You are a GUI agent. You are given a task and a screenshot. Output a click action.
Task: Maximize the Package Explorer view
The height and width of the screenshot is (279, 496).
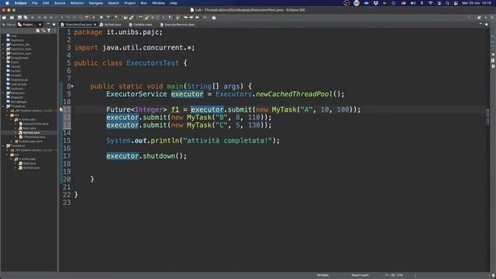53,24
